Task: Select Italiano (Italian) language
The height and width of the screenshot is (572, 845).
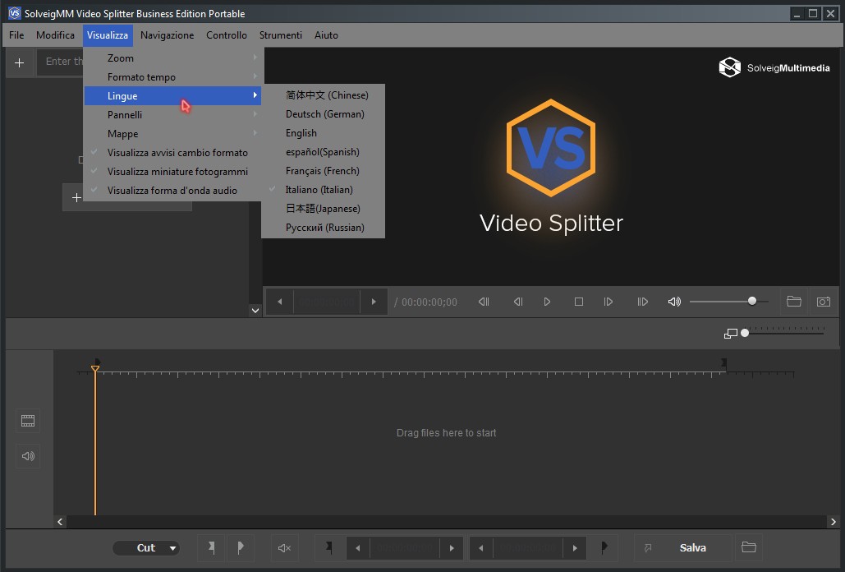Action: pyautogui.click(x=324, y=189)
